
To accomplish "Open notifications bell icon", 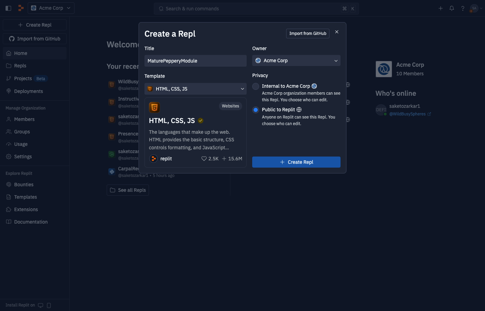I will coord(452,8).
